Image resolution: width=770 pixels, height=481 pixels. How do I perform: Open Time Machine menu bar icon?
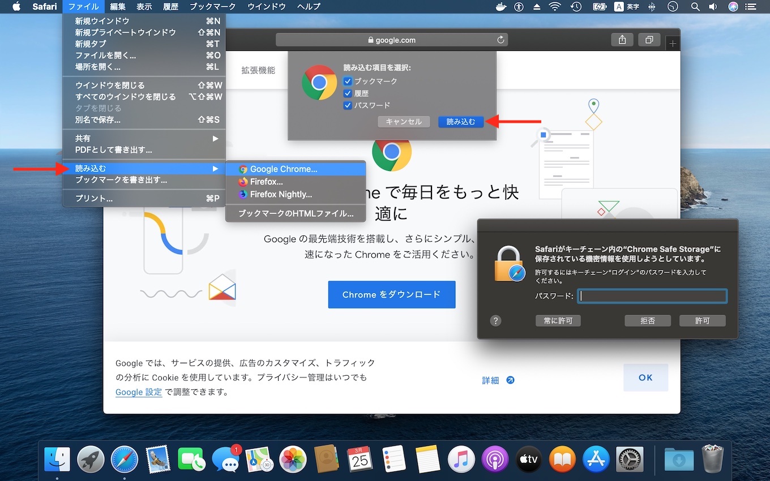tap(576, 7)
